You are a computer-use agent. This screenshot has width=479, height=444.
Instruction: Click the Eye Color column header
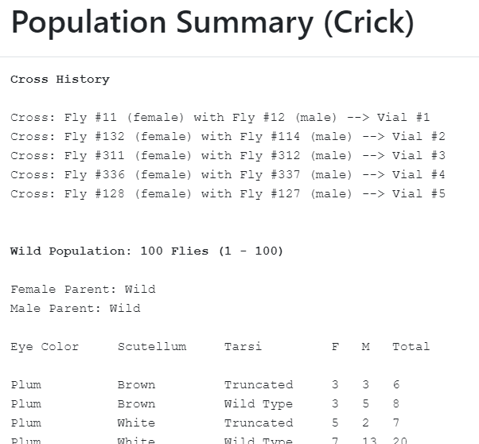(45, 347)
